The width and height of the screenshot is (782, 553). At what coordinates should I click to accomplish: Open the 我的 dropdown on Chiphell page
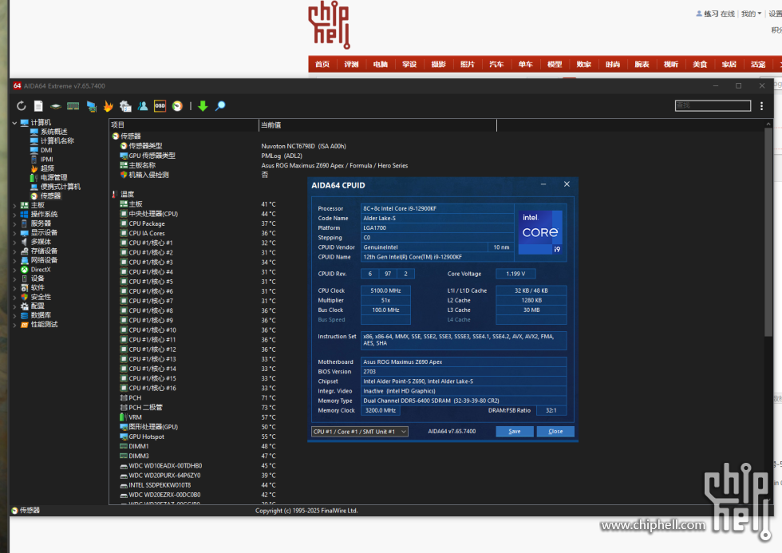point(751,14)
